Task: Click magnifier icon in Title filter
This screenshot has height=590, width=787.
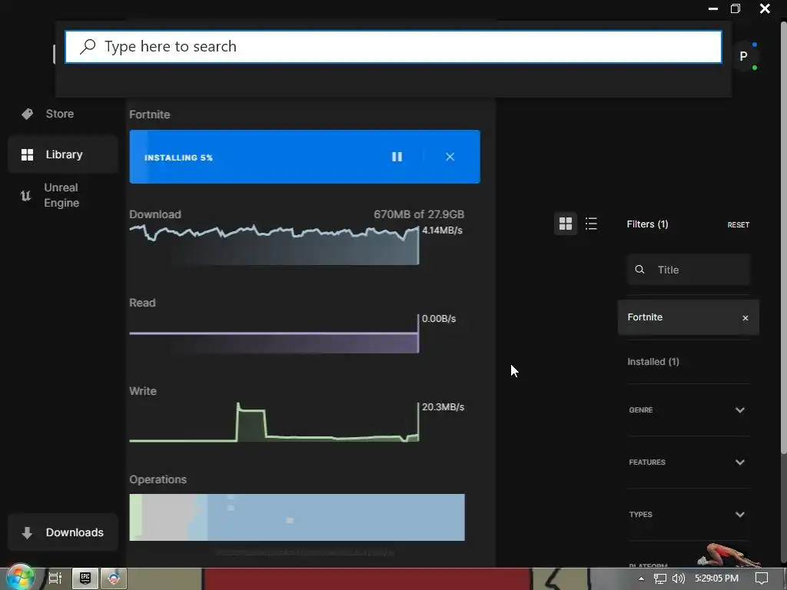Action: pyautogui.click(x=639, y=270)
